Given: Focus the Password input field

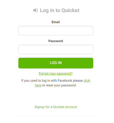Looking at the screenshot, I should 56,50.
